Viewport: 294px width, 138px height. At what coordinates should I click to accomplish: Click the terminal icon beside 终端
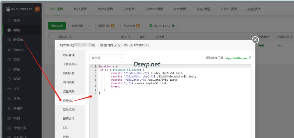[9, 118]
